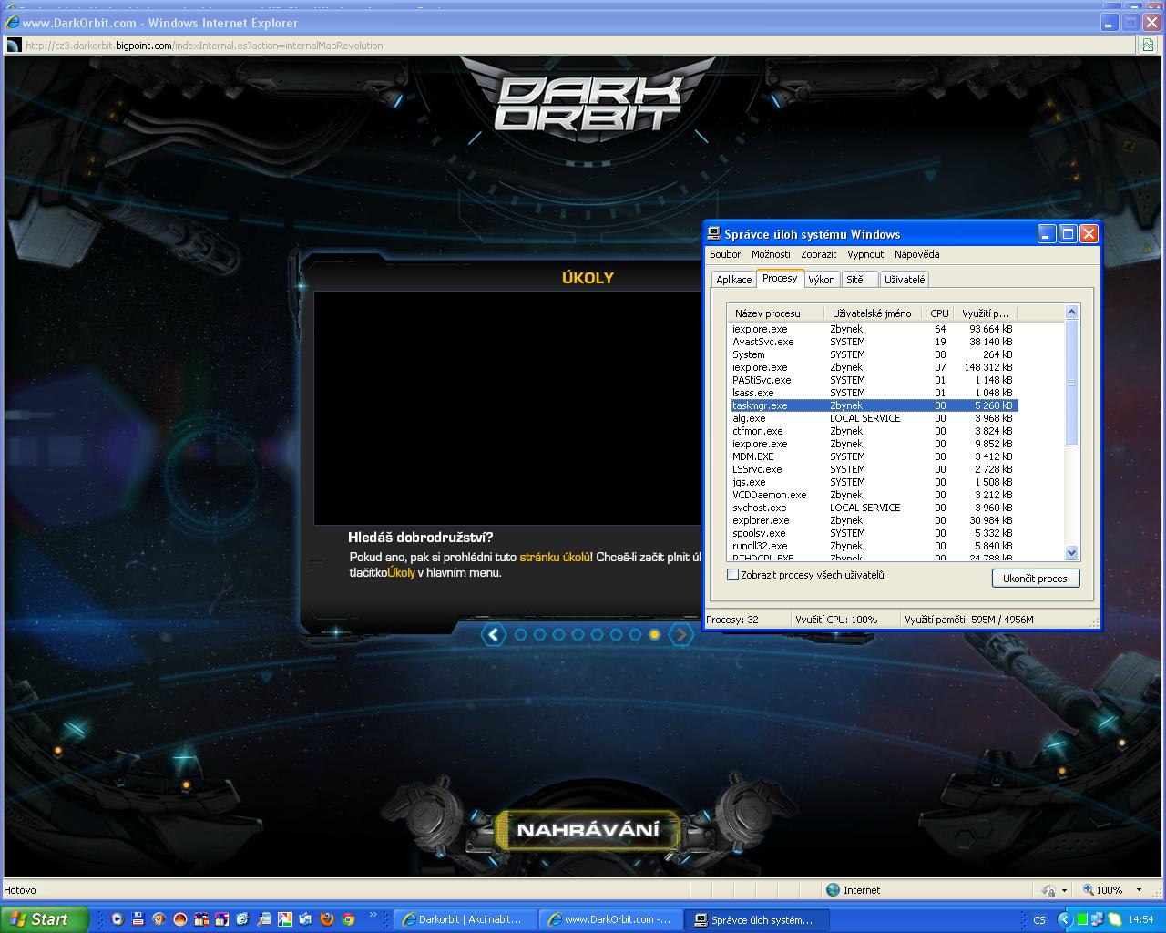Click the Správce úloh systém taskbar button
The image size is (1166, 933).
[754, 919]
